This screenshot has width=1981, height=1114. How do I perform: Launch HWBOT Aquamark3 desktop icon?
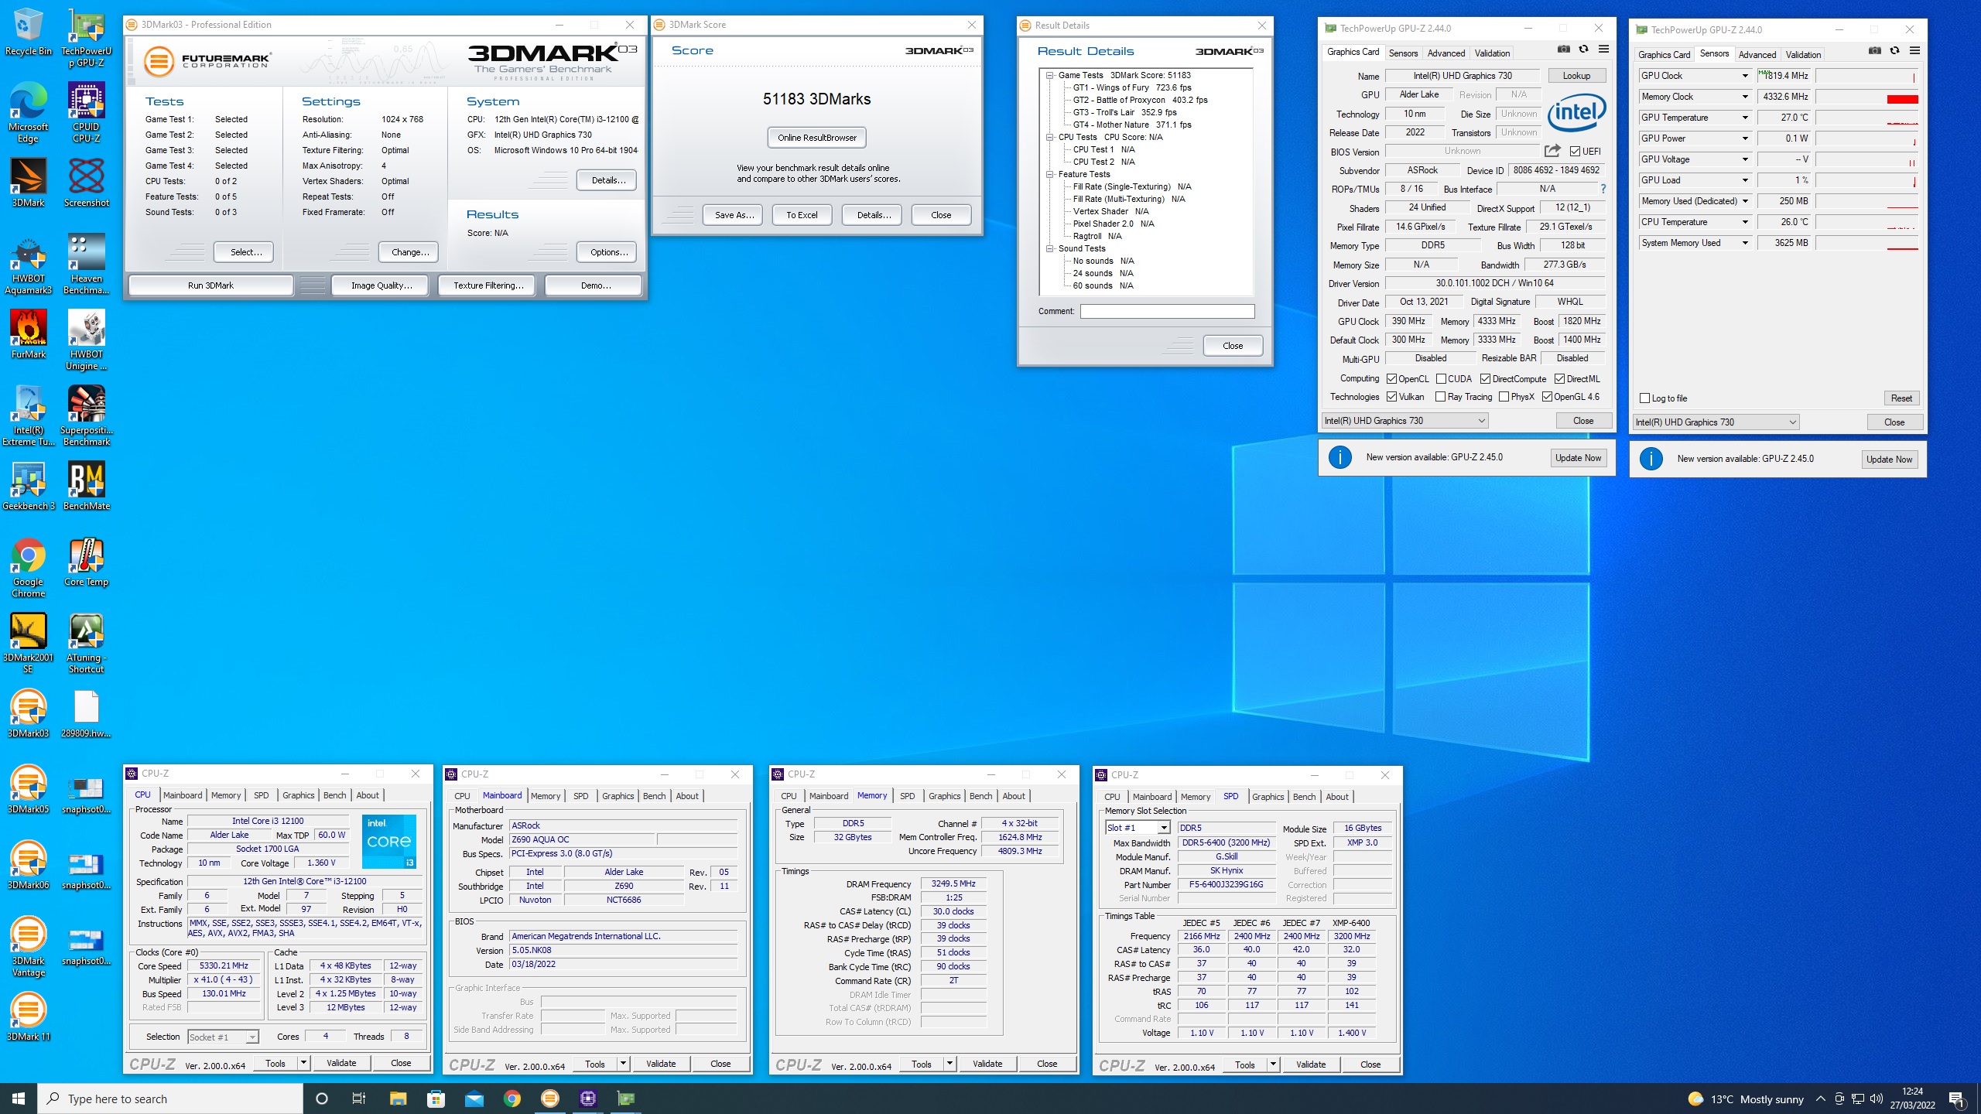pyautogui.click(x=28, y=265)
